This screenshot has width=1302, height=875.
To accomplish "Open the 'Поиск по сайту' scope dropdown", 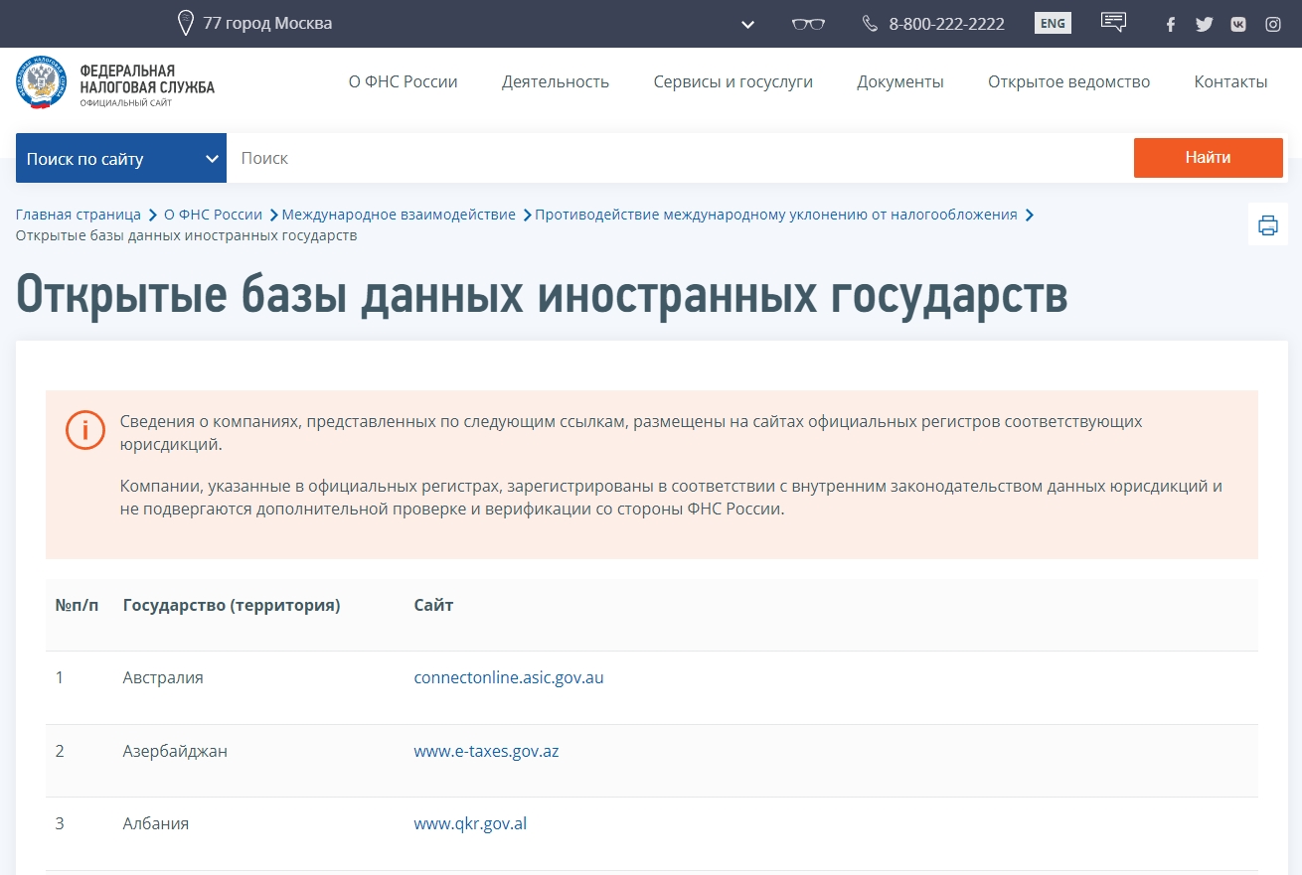I will click(121, 158).
